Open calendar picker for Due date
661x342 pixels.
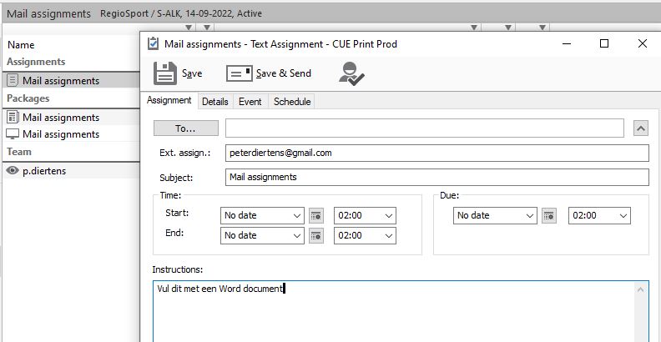pos(548,215)
